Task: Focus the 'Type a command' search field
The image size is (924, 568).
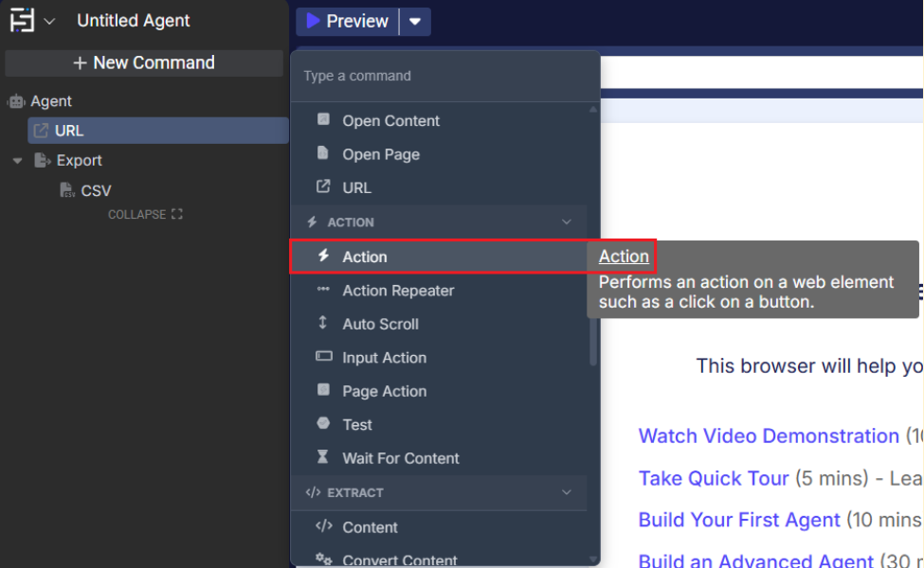Action: [445, 76]
